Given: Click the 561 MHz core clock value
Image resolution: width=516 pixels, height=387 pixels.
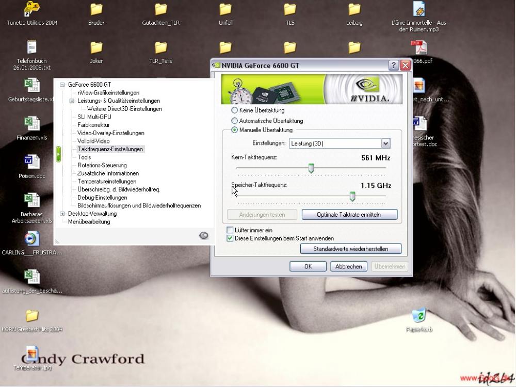Looking at the screenshot, I should [x=376, y=158].
